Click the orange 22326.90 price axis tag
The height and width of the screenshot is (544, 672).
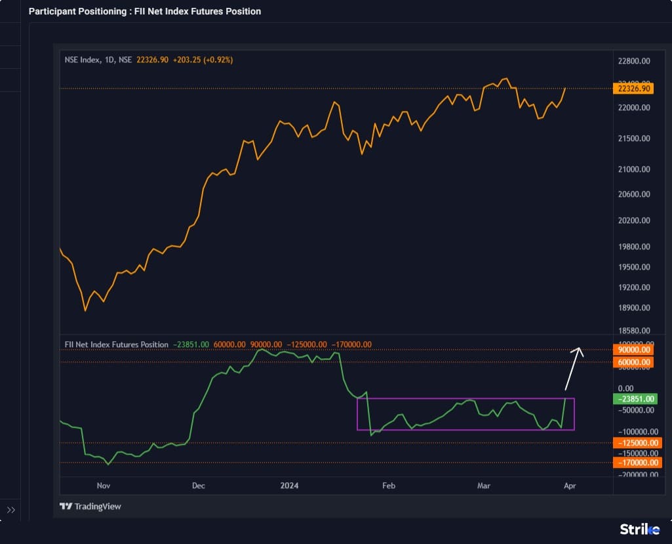pyautogui.click(x=634, y=89)
